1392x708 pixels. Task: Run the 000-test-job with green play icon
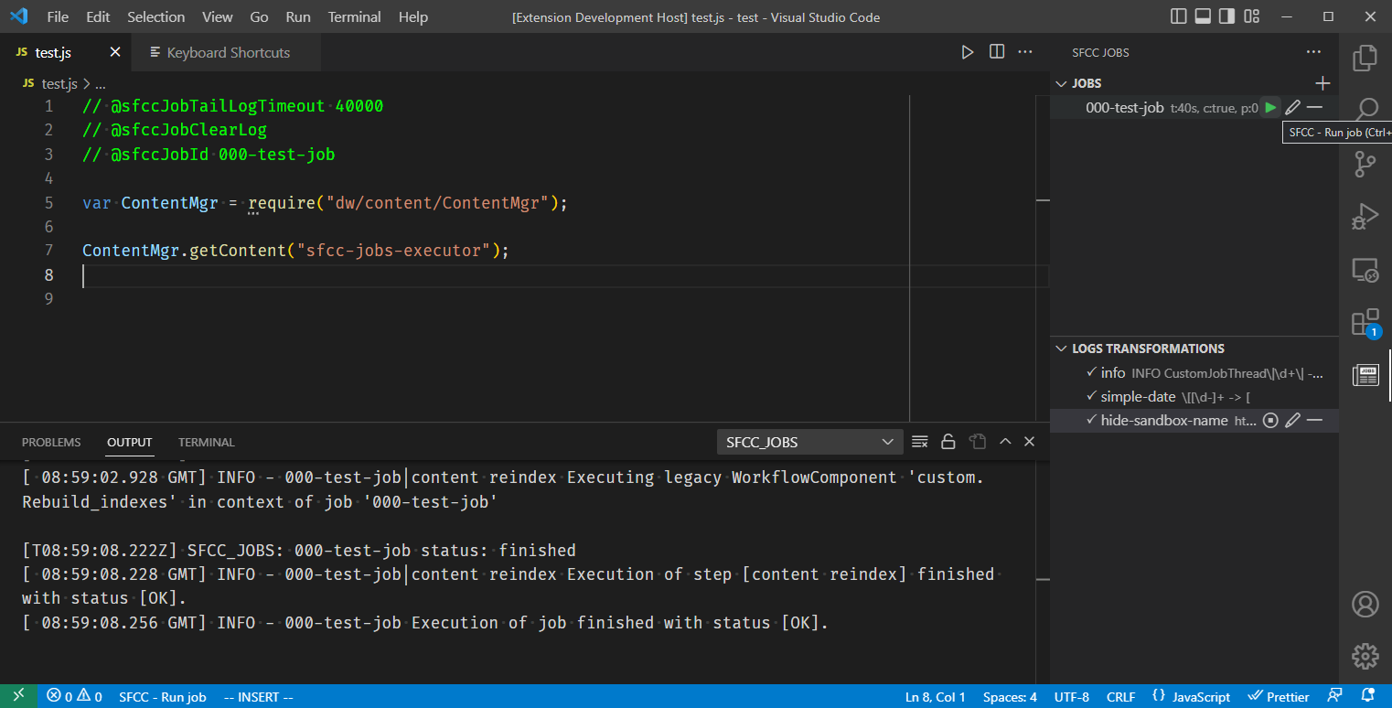coord(1270,108)
